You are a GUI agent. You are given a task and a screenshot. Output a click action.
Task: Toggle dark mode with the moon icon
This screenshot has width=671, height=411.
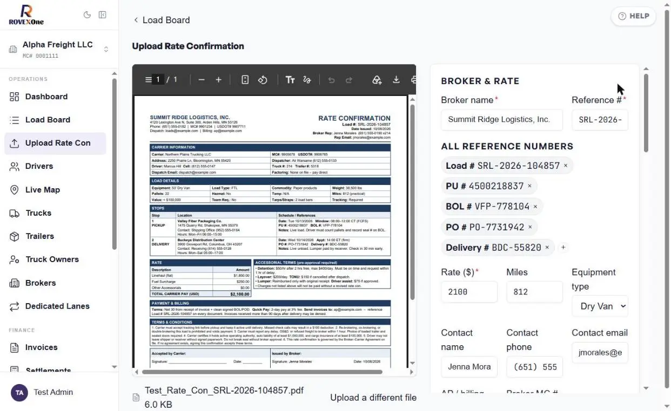pyautogui.click(x=87, y=15)
